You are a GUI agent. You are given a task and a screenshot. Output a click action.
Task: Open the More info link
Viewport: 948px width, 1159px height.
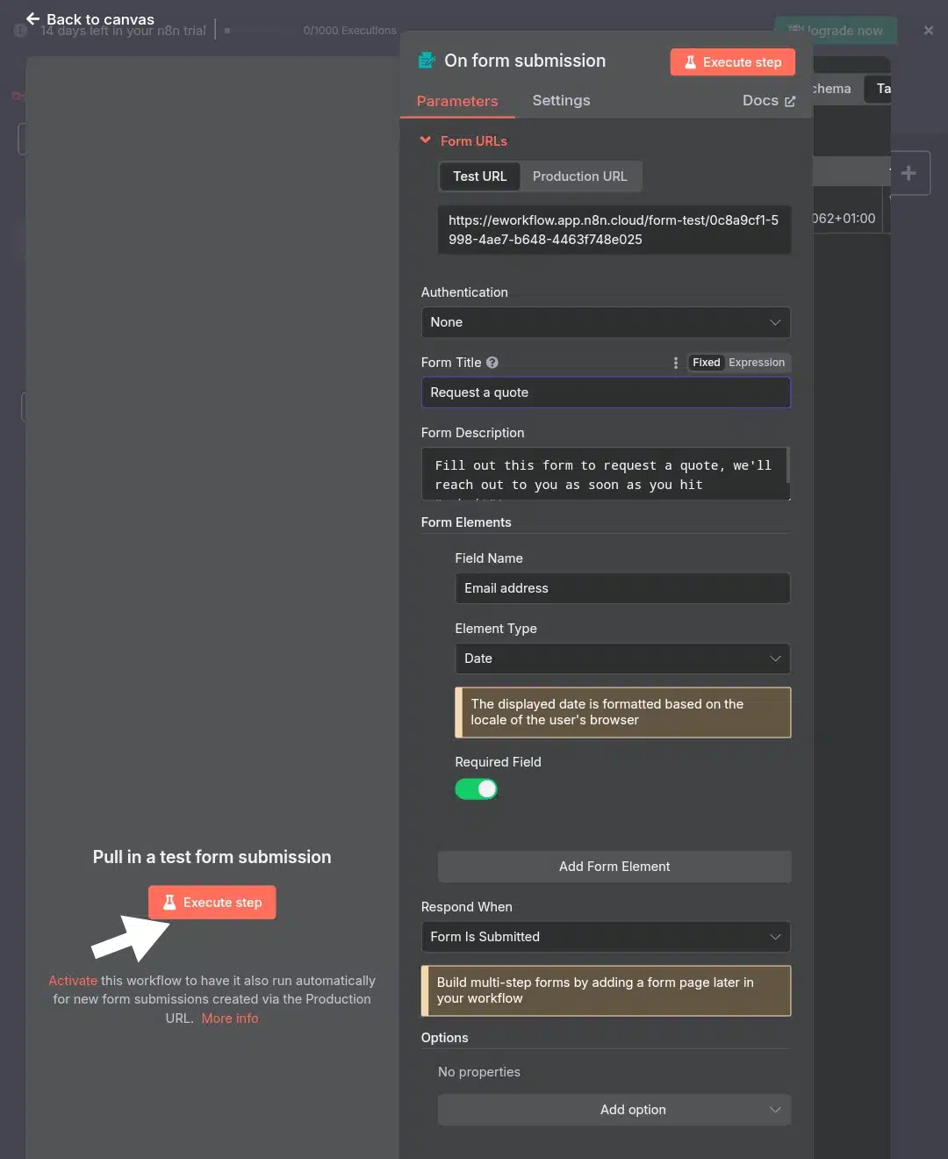tap(230, 1019)
